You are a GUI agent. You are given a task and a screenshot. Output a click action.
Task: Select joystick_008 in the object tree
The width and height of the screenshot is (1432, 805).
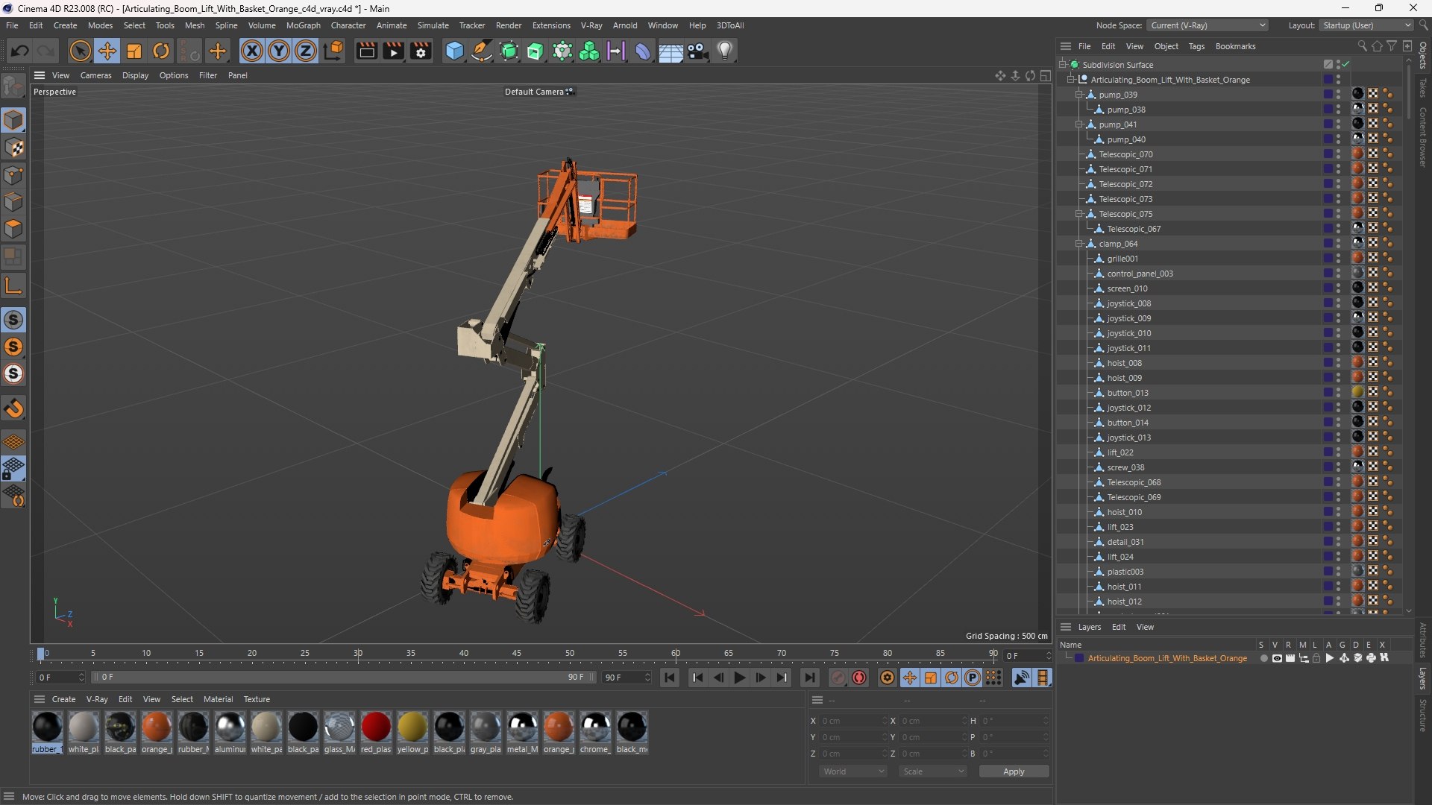pyautogui.click(x=1128, y=303)
